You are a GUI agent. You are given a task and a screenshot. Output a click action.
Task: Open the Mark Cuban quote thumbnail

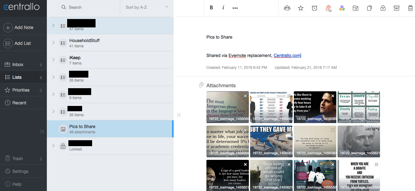(x=315, y=107)
